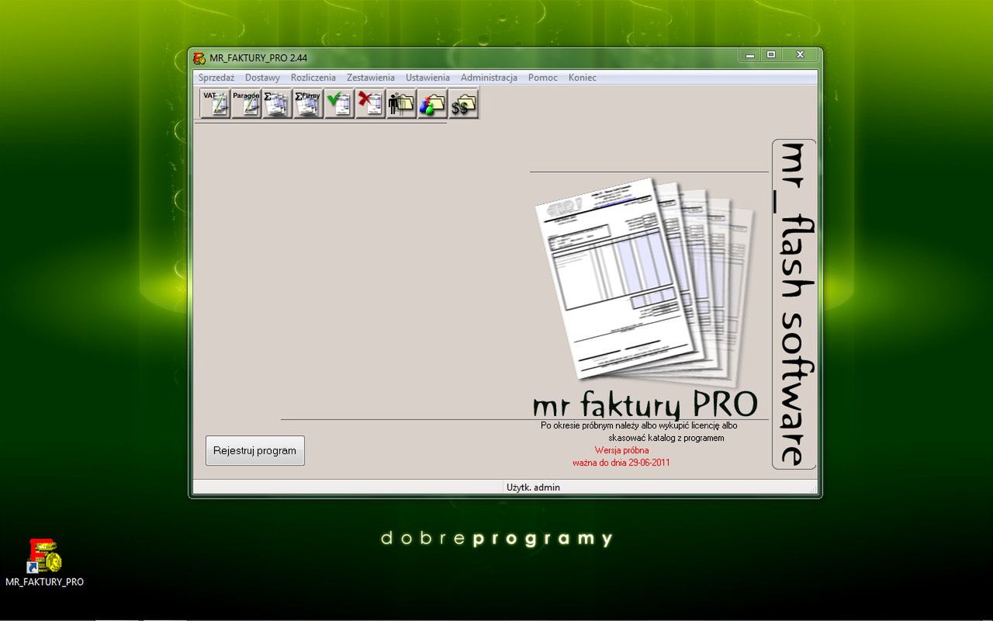This screenshot has height=621, width=993.
Task: Click the 'Użytk. admin' status bar text
Action: [x=533, y=487]
